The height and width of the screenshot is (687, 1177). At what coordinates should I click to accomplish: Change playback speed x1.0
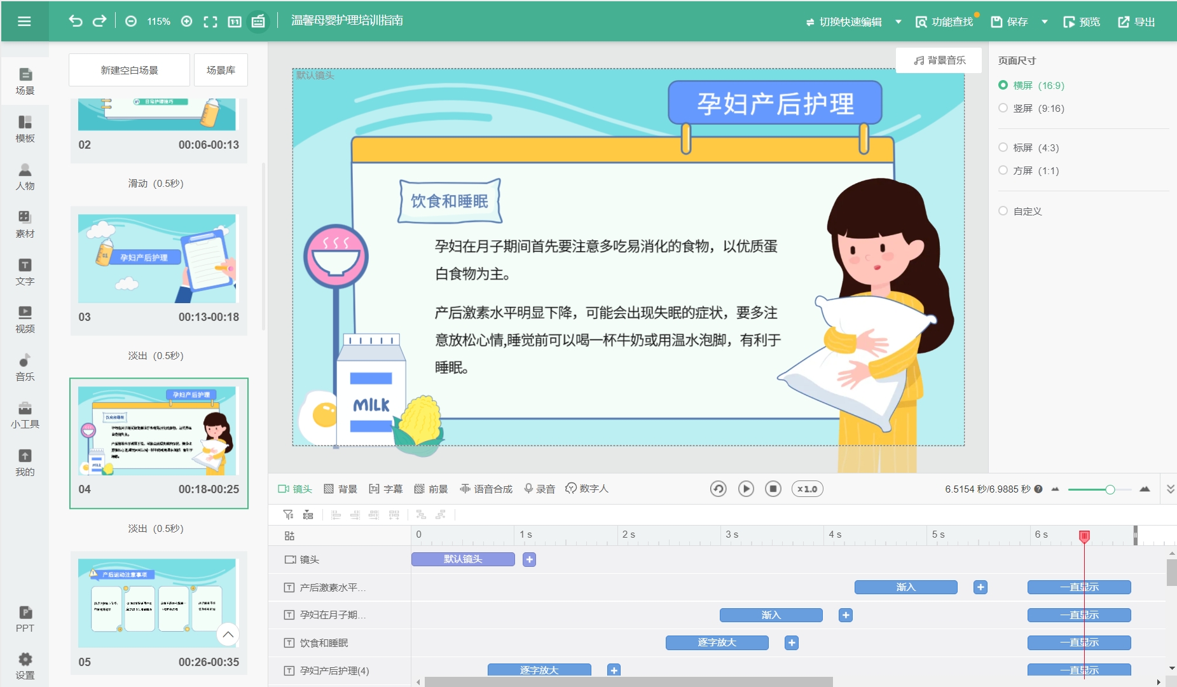(807, 489)
